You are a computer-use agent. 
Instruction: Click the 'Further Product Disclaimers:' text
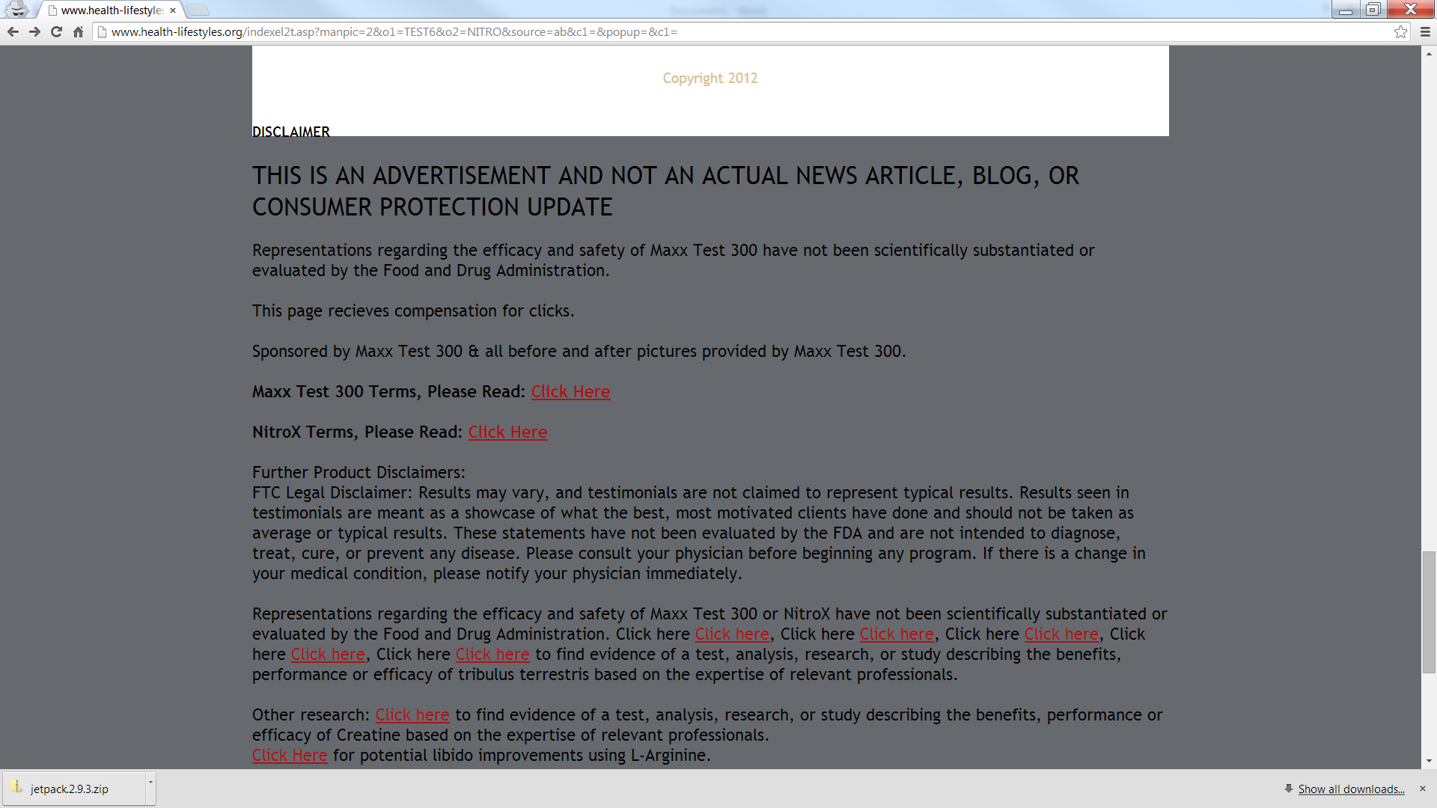[x=359, y=473]
